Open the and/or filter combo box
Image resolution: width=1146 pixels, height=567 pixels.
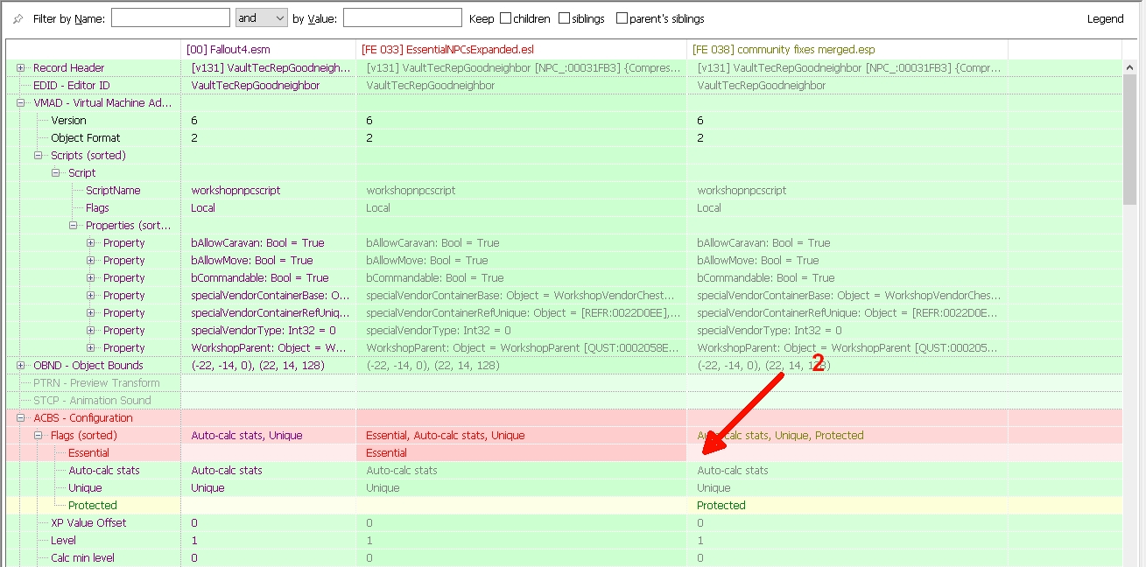[261, 18]
